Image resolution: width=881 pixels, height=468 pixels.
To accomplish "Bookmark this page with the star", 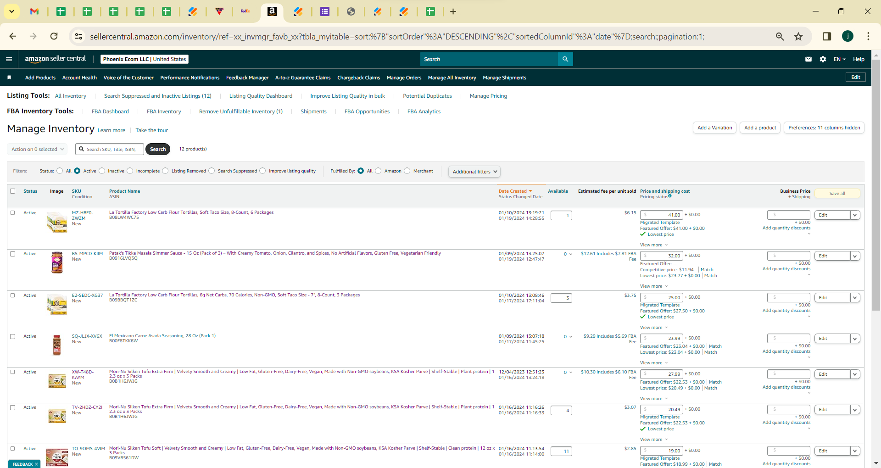I will click(798, 36).
